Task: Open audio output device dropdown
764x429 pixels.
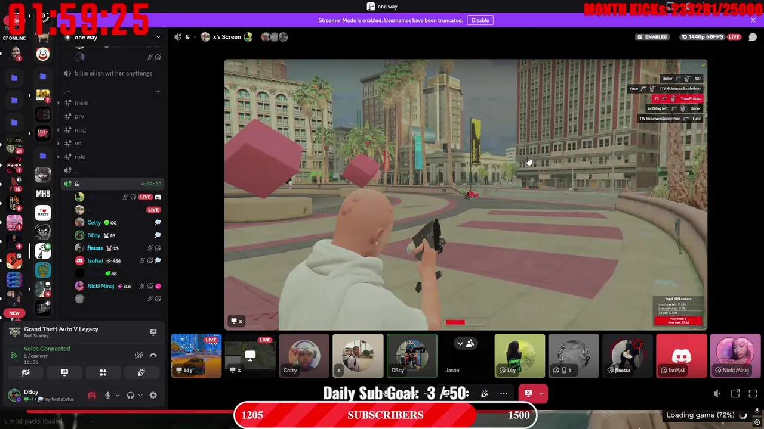Action: pos(140,395)
